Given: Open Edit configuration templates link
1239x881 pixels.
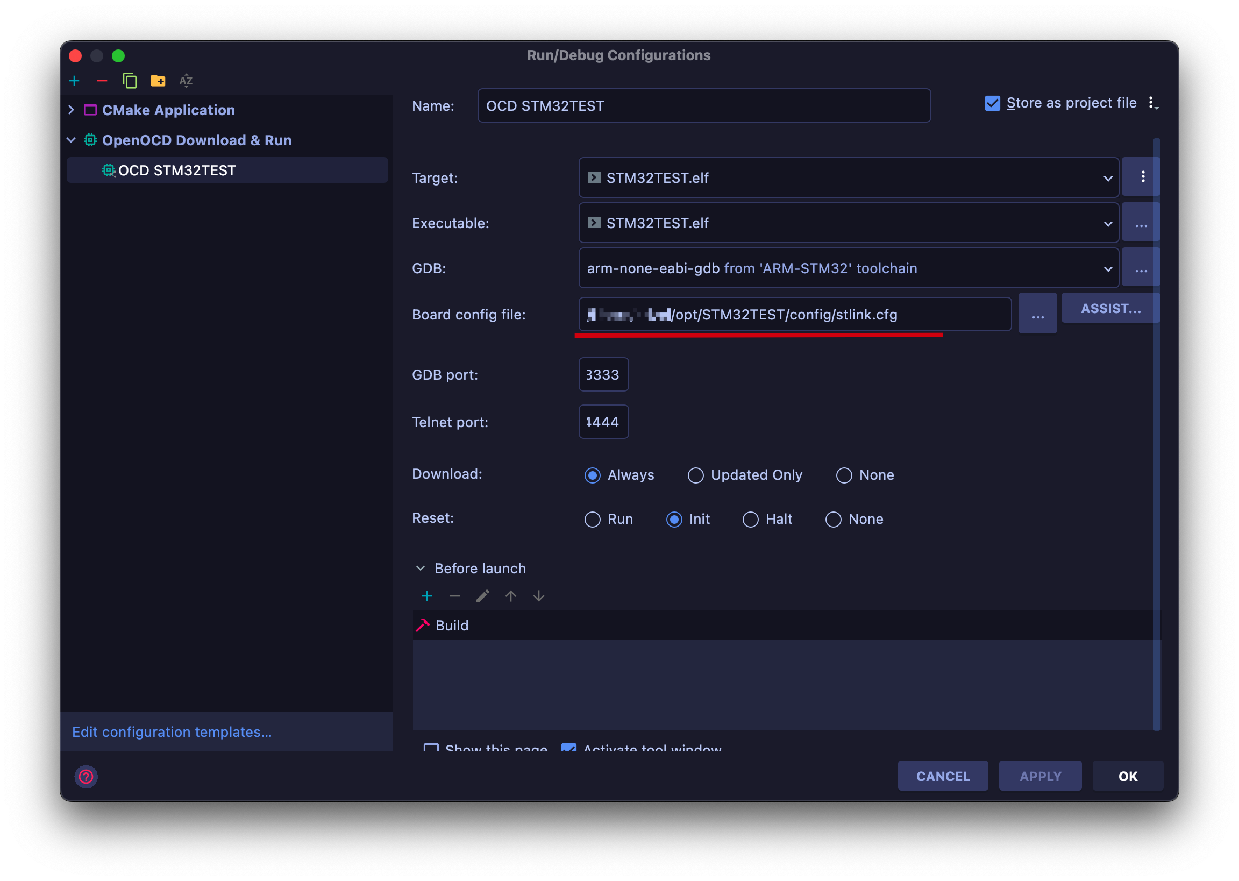Looking at the screenshot, I should [172, 732].
